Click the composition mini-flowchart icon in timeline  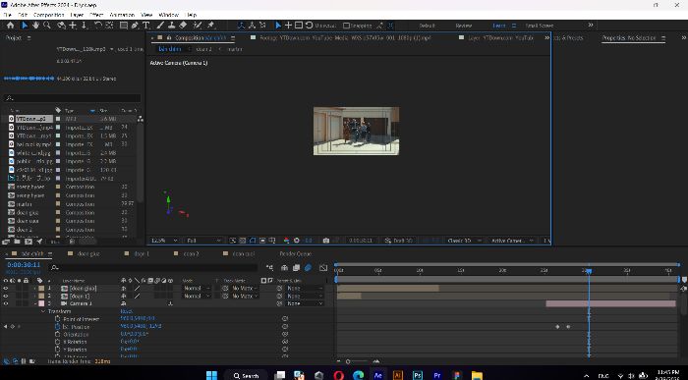[x=269, y=267]
